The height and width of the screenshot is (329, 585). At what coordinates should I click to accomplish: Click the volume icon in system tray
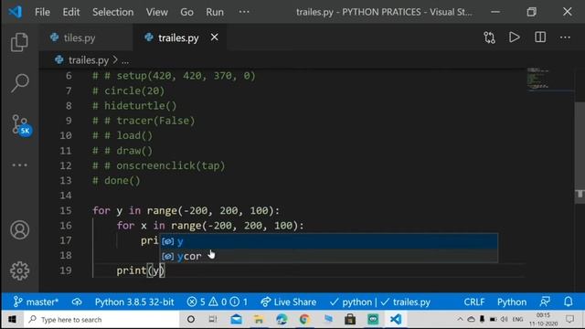(x=505, y=319)
